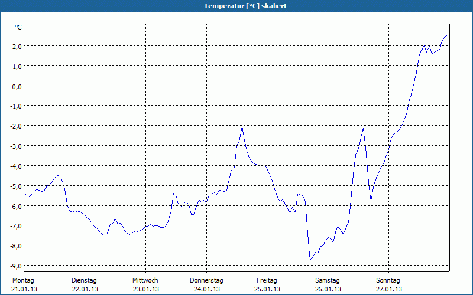The width and height of the screenshot is (473, 295).
Task: Click the Donnerstag day label
Action: click(206, 281)
